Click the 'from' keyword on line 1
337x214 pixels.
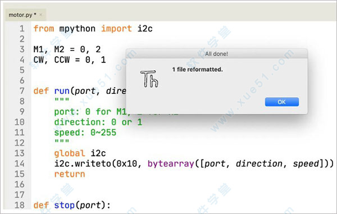pyautogui.click(x=44, y=29)
